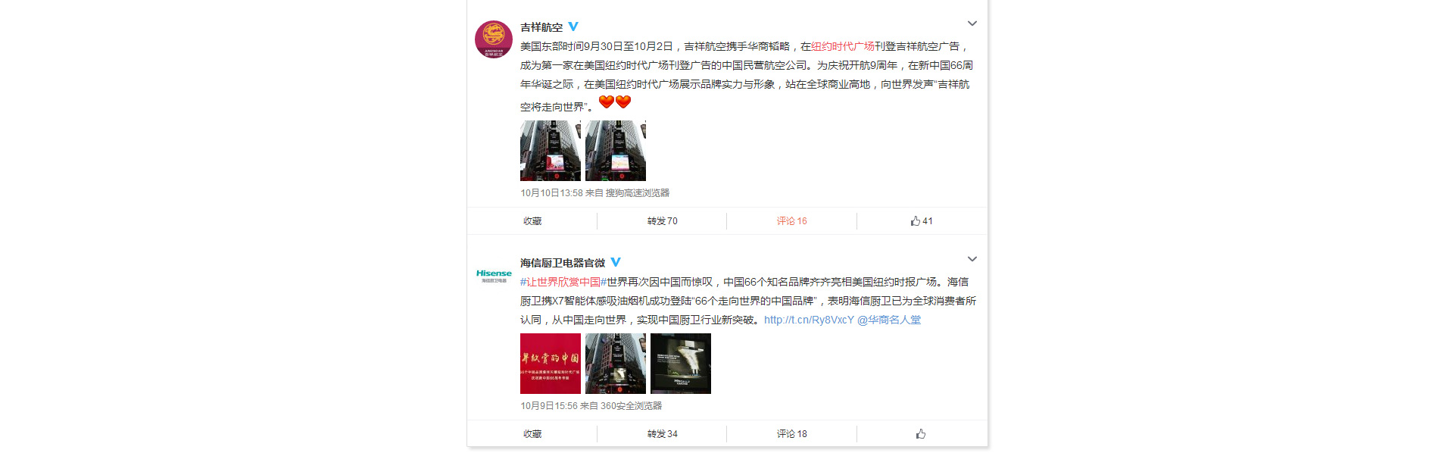Like the 海信厨卫电器官微 post
This screenshot has height=453, width=1454.
pyautogui.click(x=921, y=434)
